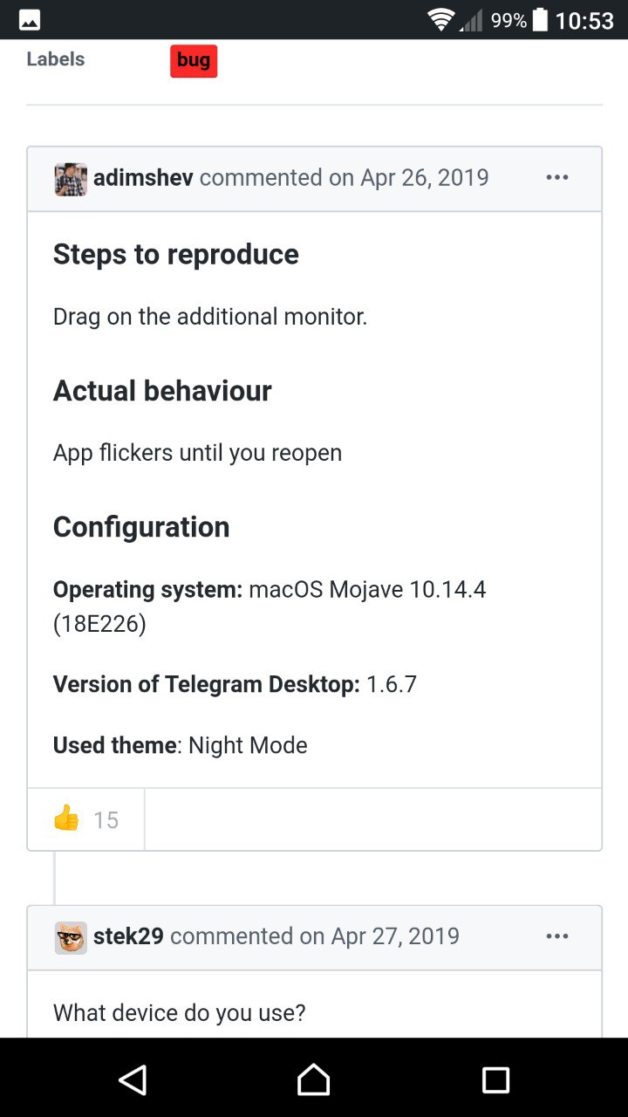Open adimshev username link

pyautogui.click(x=143, y=178)
